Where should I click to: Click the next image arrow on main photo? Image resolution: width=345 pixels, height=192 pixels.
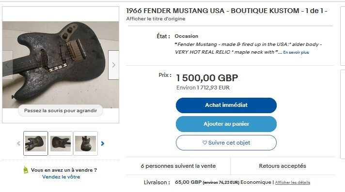point(113,65)
